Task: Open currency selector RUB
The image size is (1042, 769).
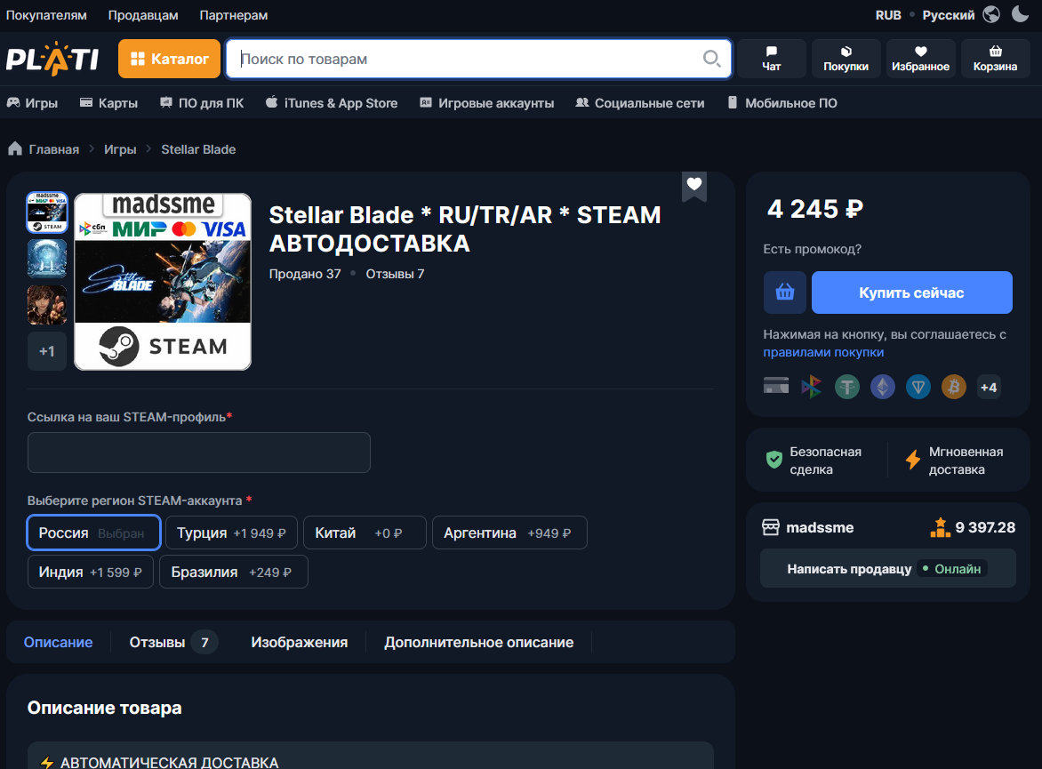Action: [888, 14]
